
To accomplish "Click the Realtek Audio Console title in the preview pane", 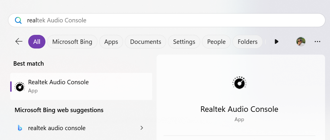I will [x=239, y=109].
